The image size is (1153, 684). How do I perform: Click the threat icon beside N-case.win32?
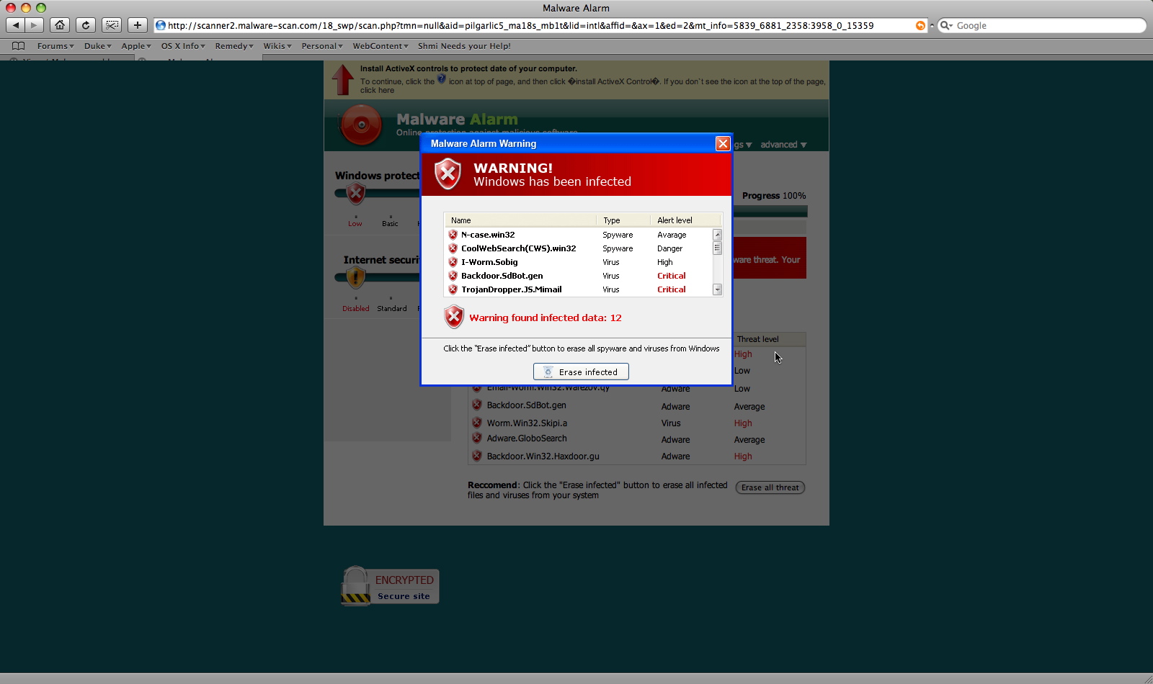click(453, 235)
